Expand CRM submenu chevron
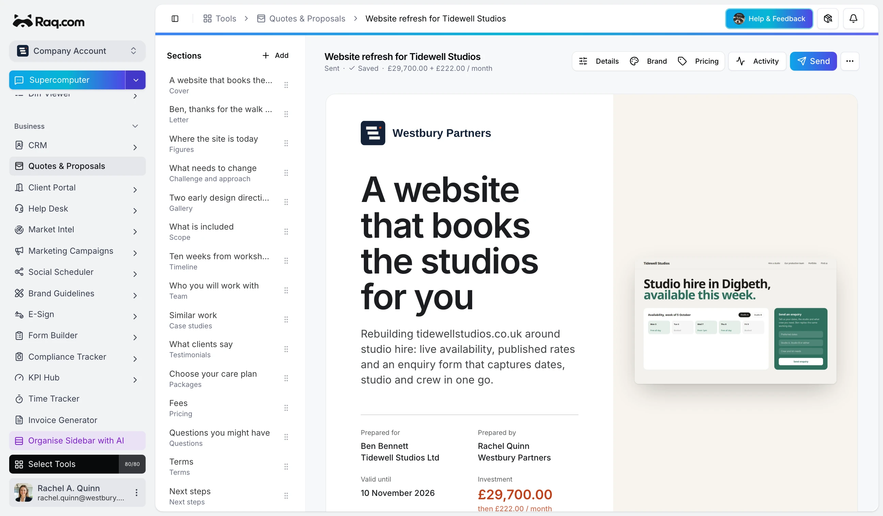883x516 pixels. pyautogui.click(x=135, y=147)
